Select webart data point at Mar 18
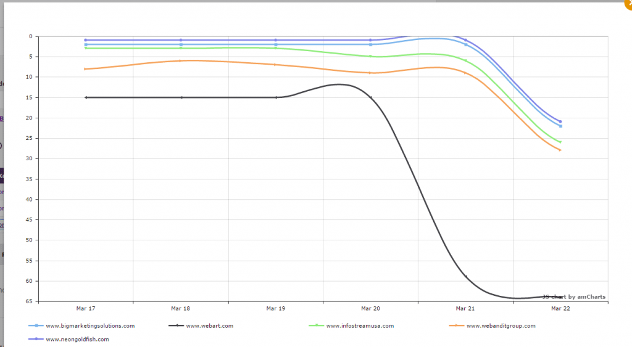The image size is (632, 347). [181, 97]
